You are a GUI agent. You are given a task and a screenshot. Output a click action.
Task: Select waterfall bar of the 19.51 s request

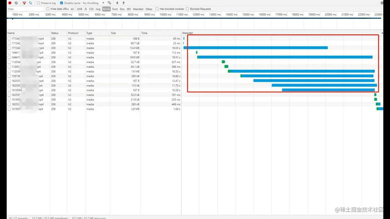tap(285, 57)
